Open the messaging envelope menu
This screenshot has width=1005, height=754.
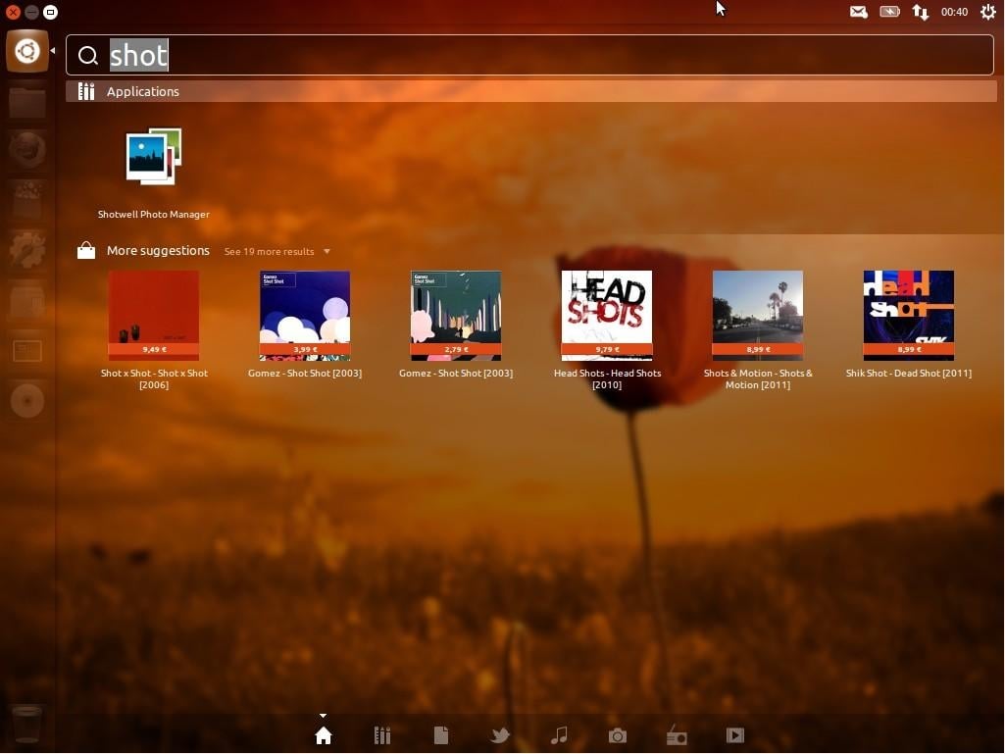pos(859,12)
